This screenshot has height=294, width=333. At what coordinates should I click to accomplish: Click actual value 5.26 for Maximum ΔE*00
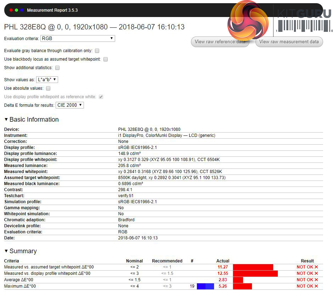[223, 286]
